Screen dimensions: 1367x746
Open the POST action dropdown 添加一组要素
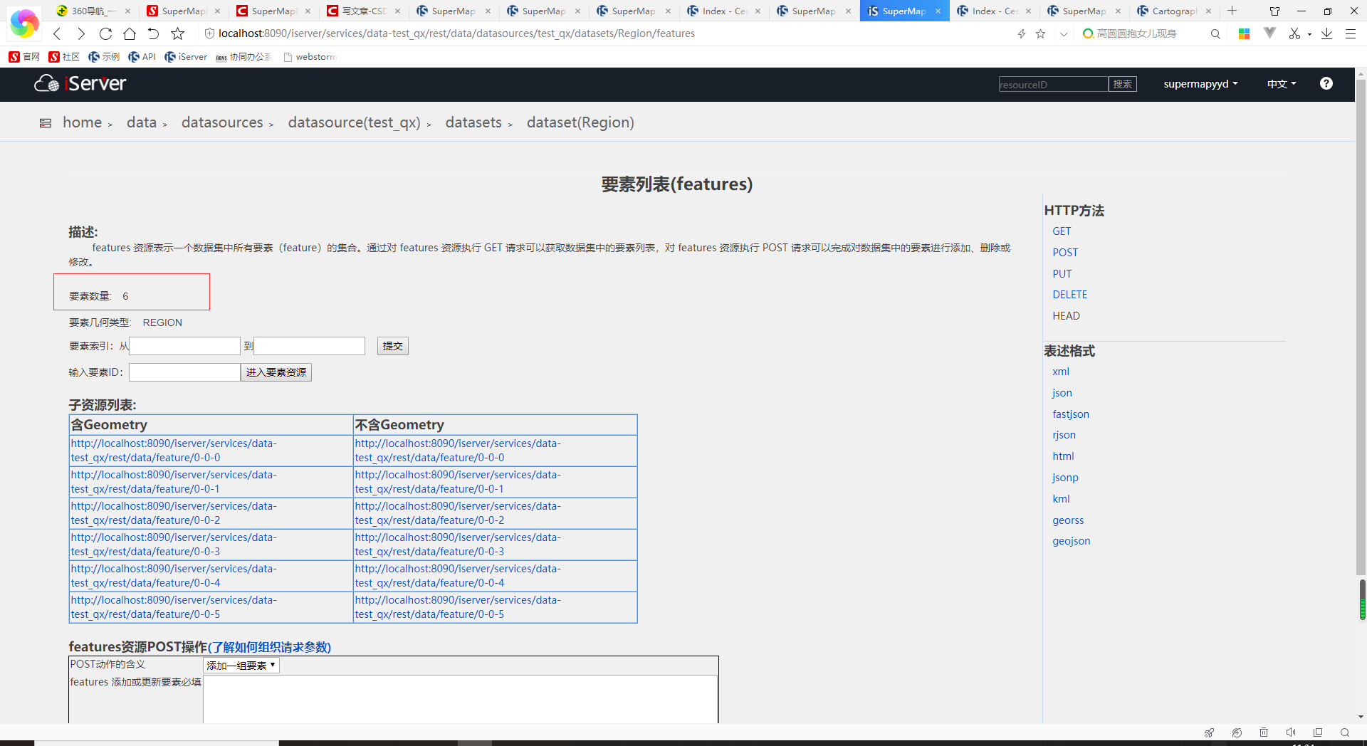coord(241,665)
